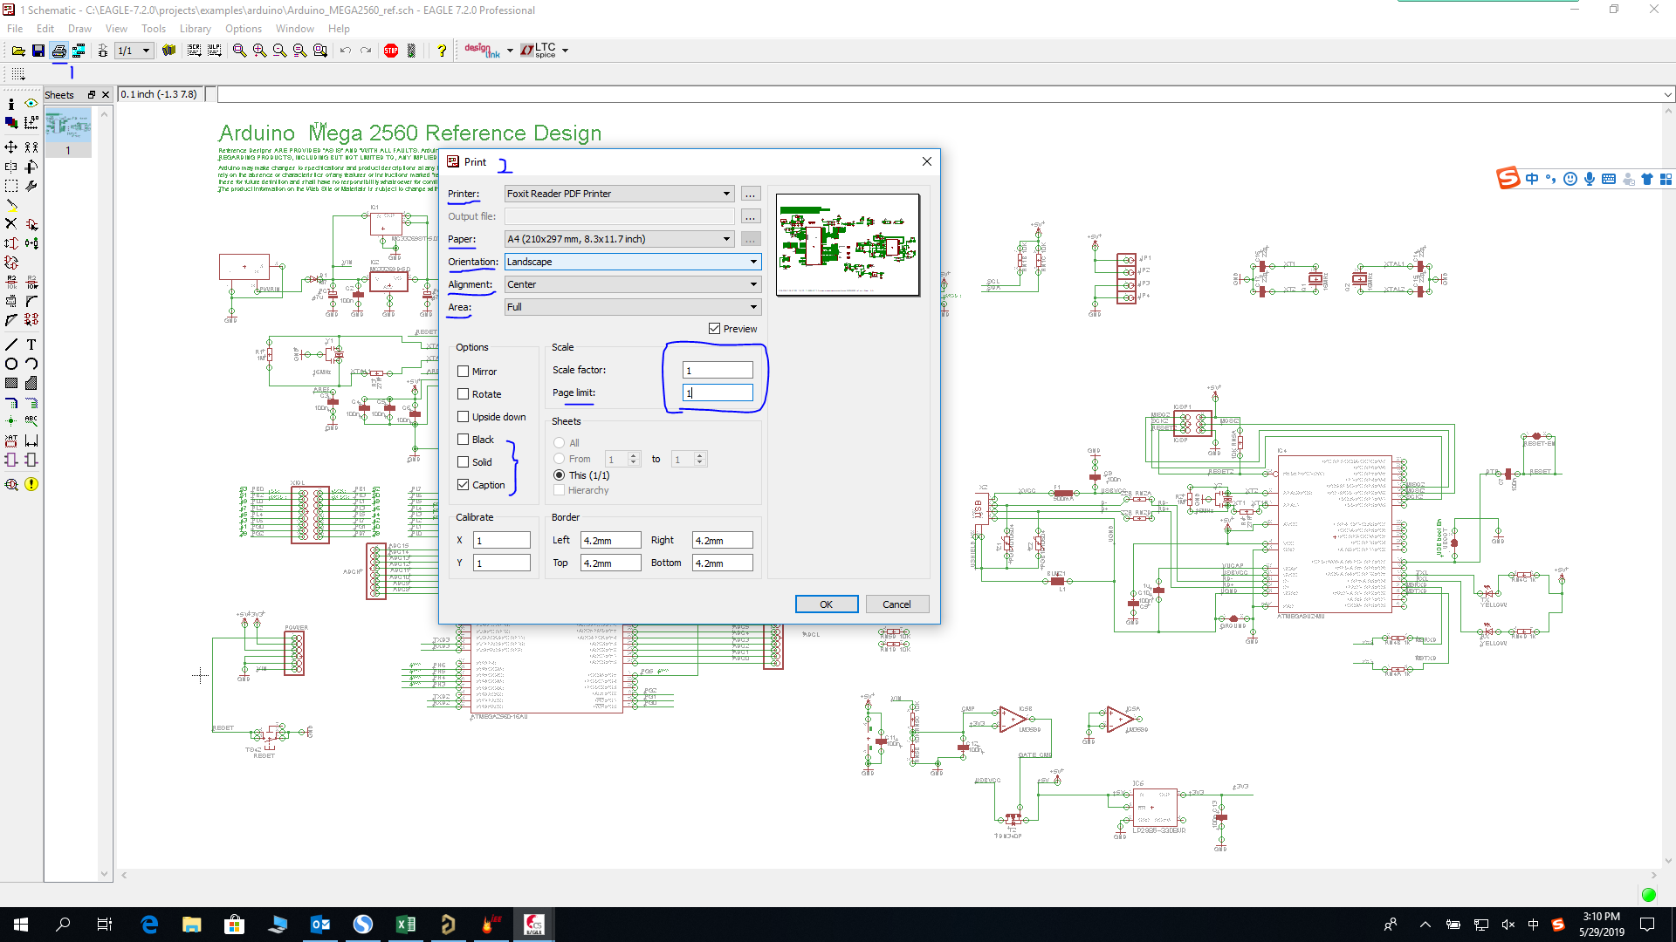Open the File menu
Screen dimensions: 1676x942
[x=15, y=29]
